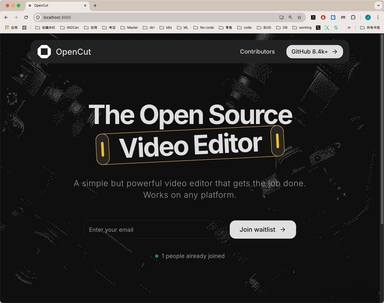Open the 应用 apps shortcut
The width and height of the screenshot is (384, 303).
pos(11,28)
